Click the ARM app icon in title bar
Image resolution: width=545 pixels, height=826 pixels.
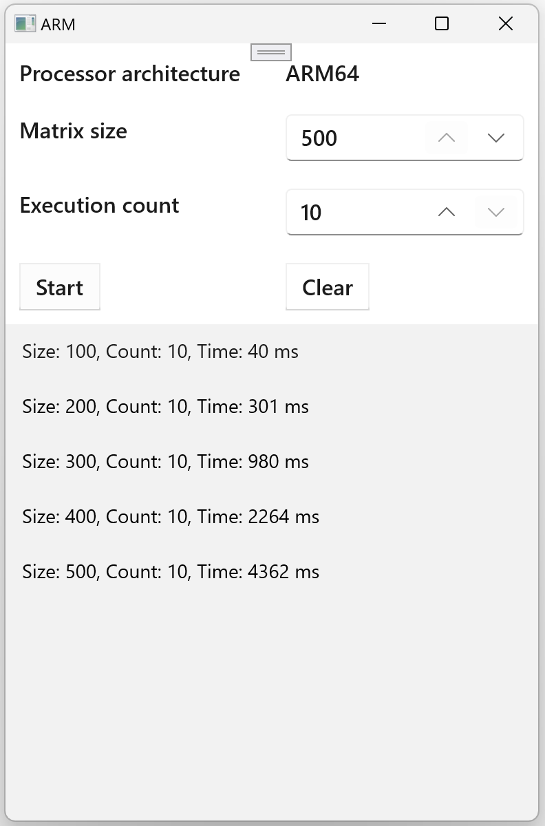tap(25, 24)
